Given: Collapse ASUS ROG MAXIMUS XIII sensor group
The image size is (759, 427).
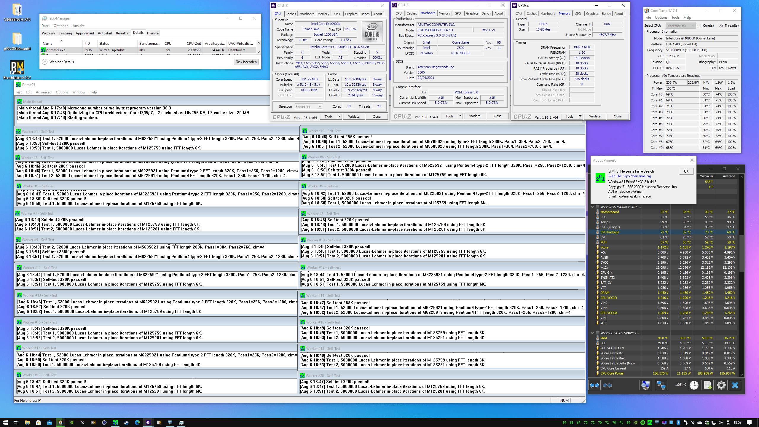Looking at the screenshot, I should coord(592,207).
